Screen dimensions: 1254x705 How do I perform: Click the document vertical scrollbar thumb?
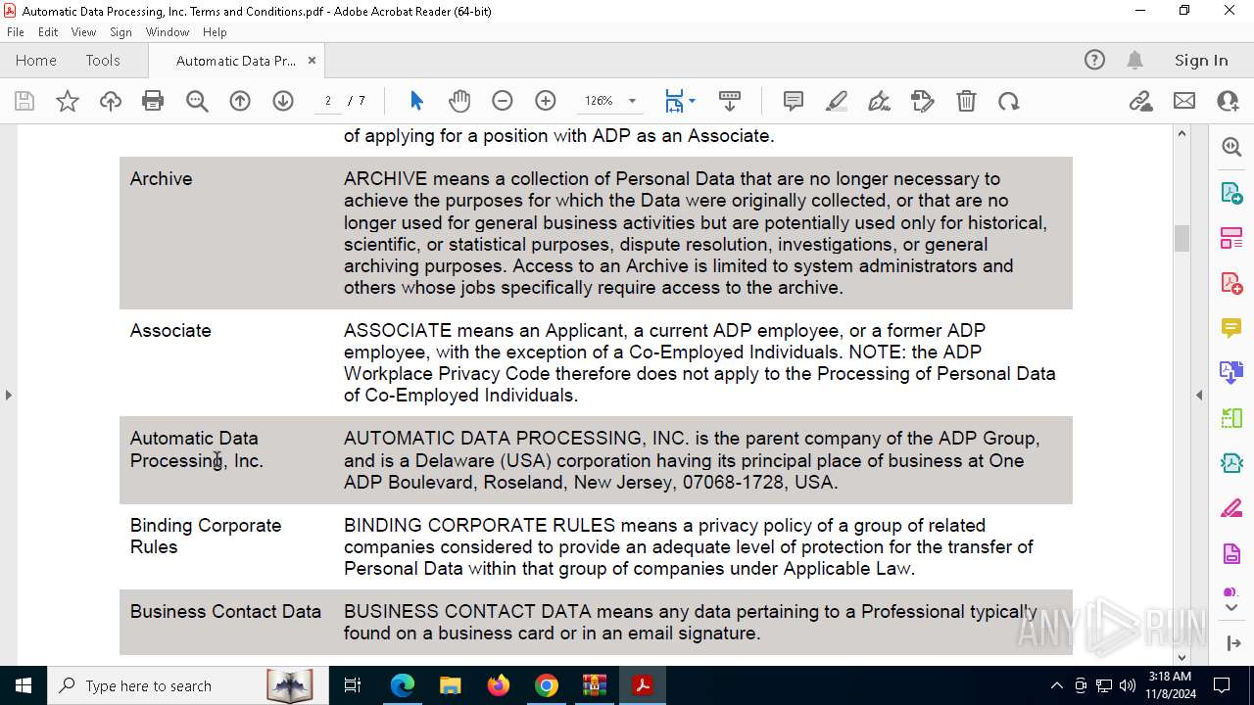pos(1182,238)
